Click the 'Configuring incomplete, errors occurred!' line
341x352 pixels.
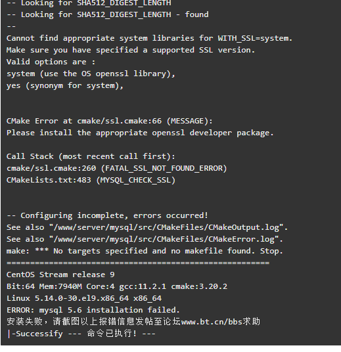click(x=107, y=215)
